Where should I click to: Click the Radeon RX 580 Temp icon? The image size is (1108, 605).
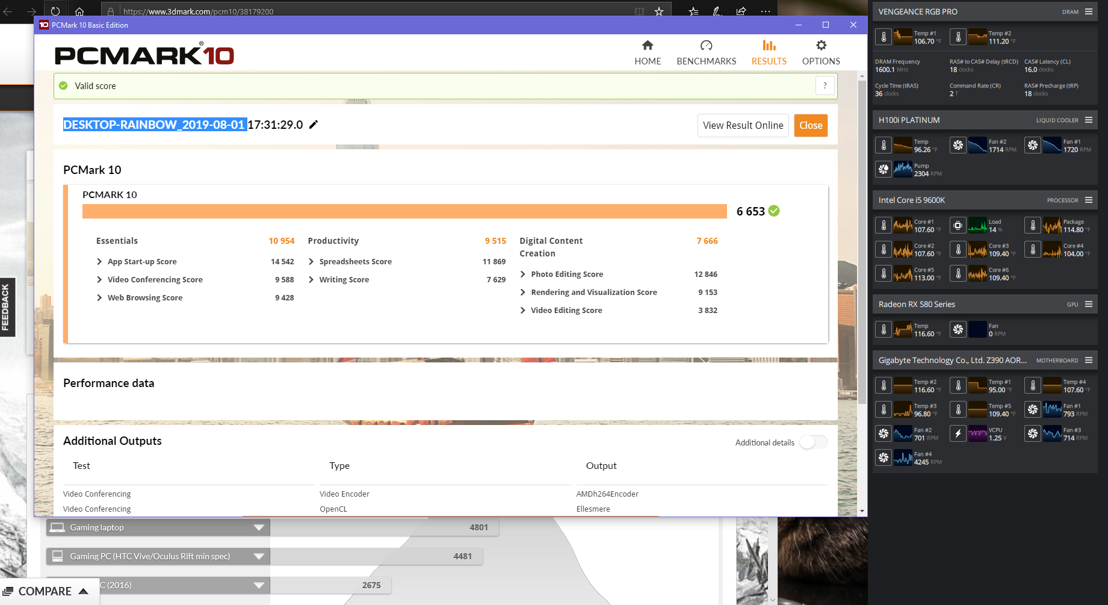click(x=884, y=329)
